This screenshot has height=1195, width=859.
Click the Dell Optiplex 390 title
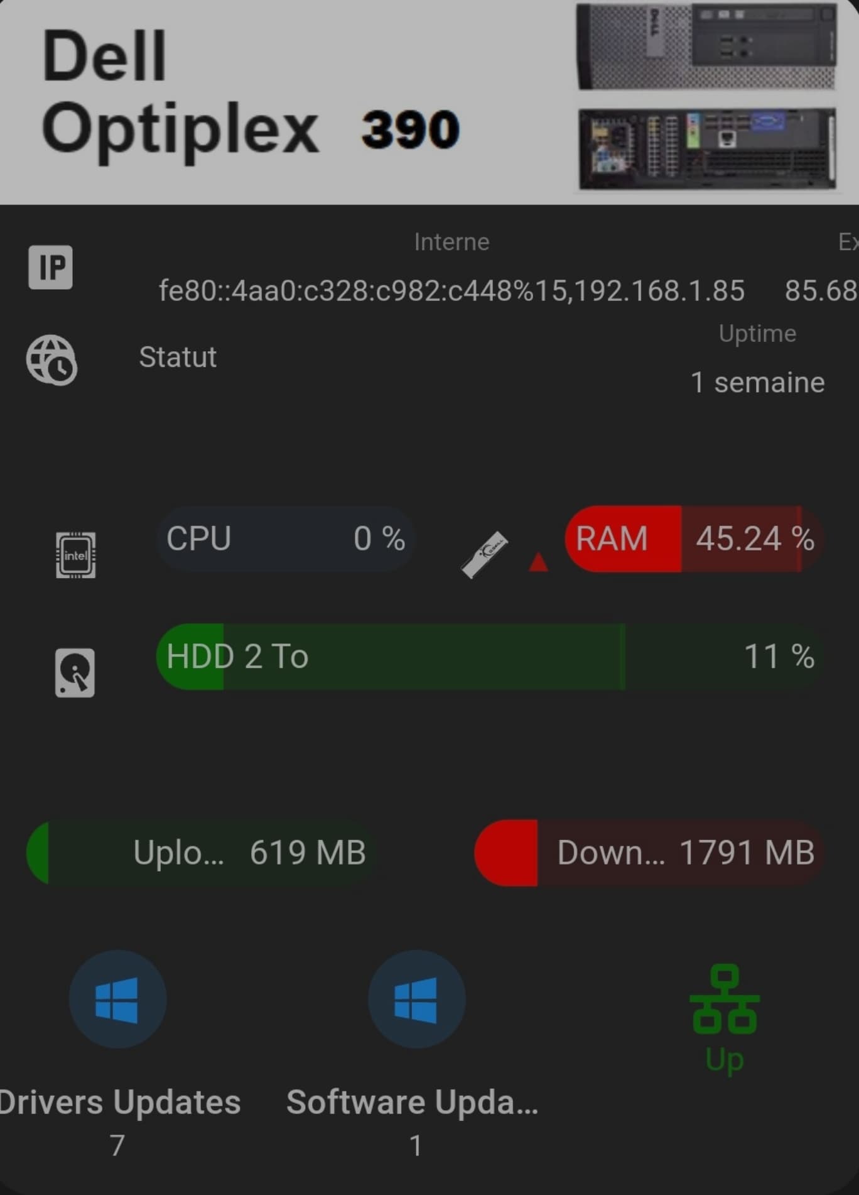tap(251, 92)
